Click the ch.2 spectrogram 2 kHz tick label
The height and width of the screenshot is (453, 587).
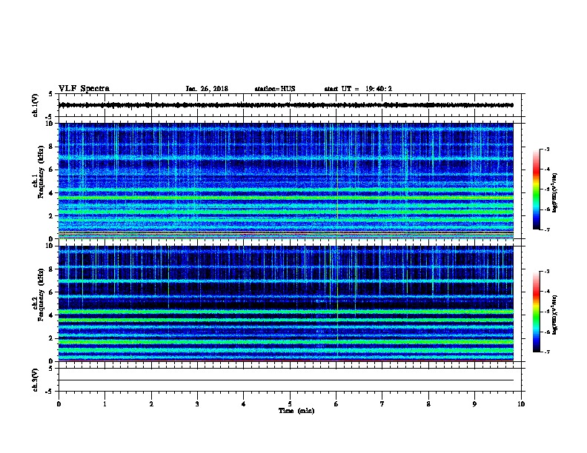pos(51,338)
